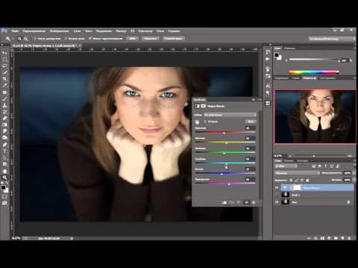Click the clip-to-layer icon in Properties panel
The height and width of the screenshot is (268, 358).
coord(224,202)
